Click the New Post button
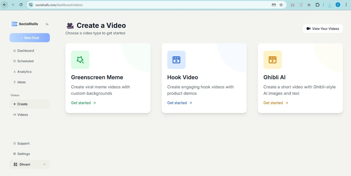This screenshot has width=351, height=176. 30,38
